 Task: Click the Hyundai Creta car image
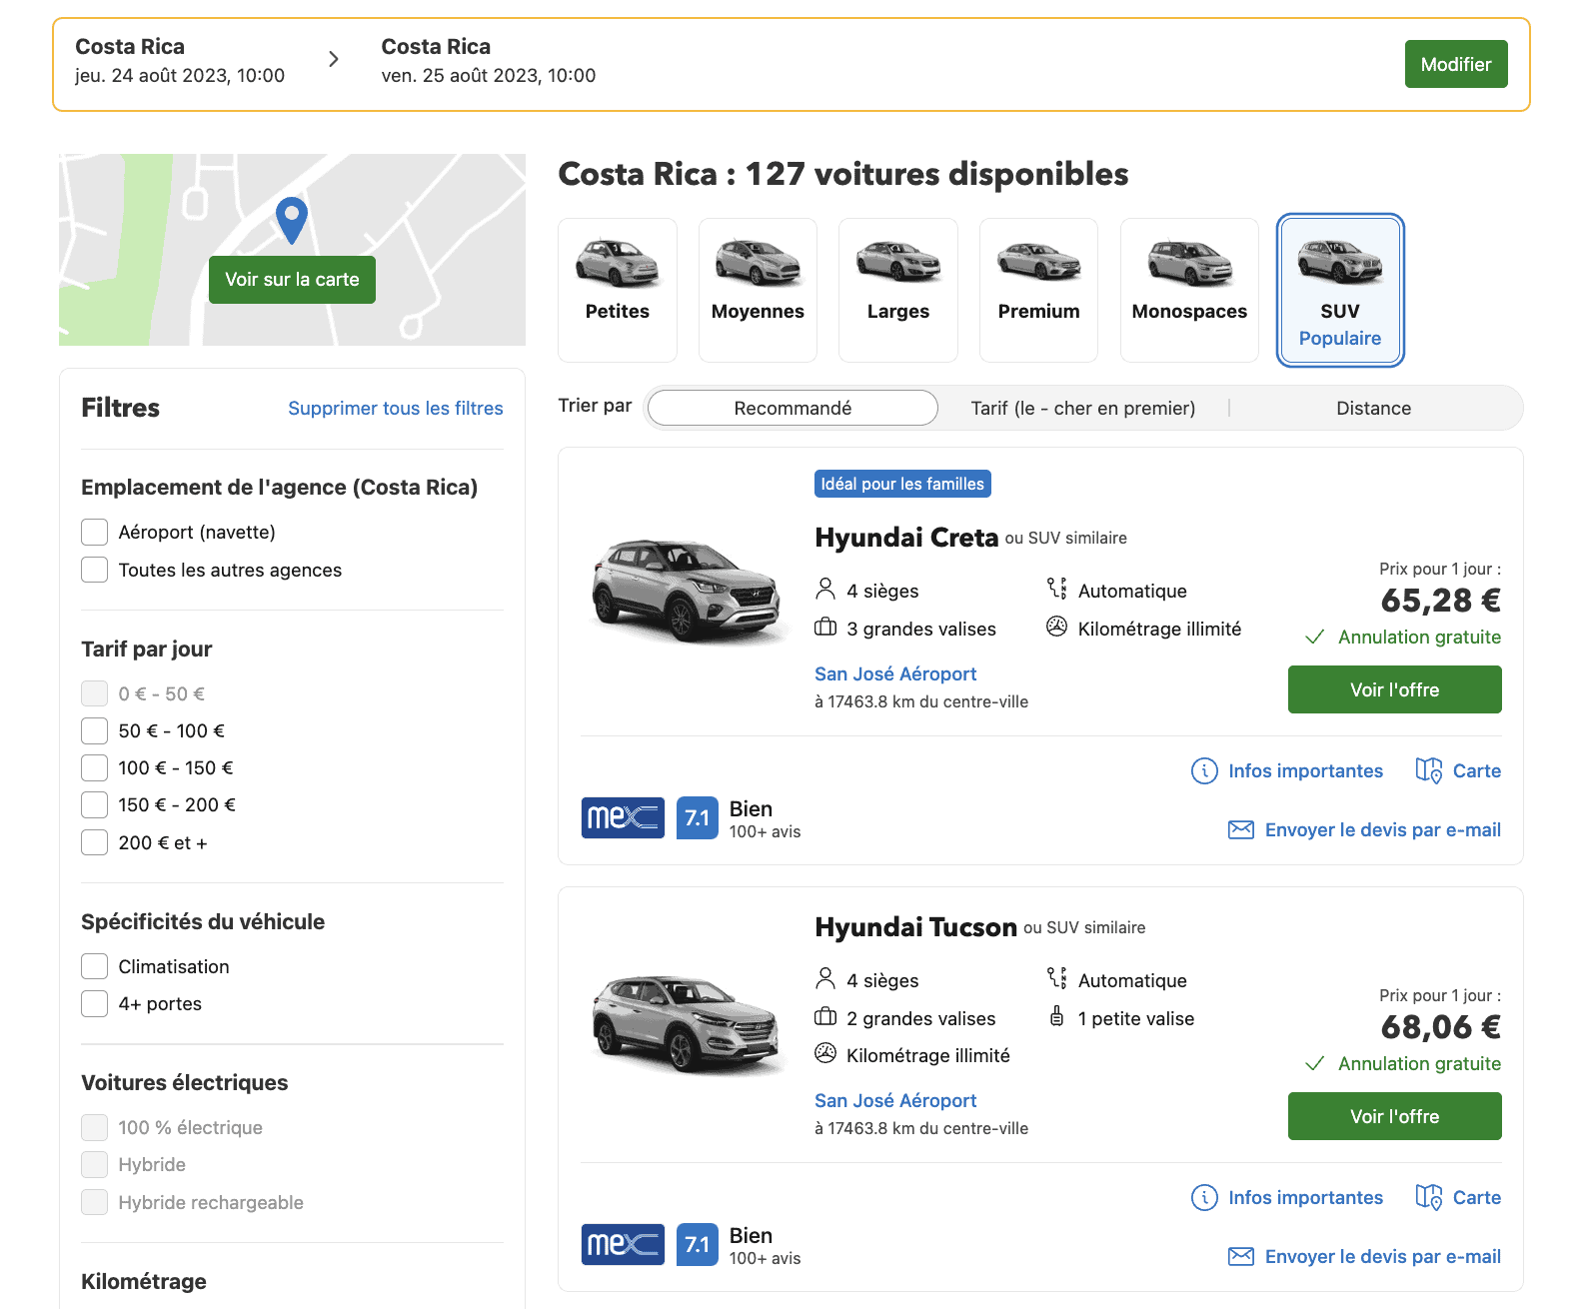point(687,592)
